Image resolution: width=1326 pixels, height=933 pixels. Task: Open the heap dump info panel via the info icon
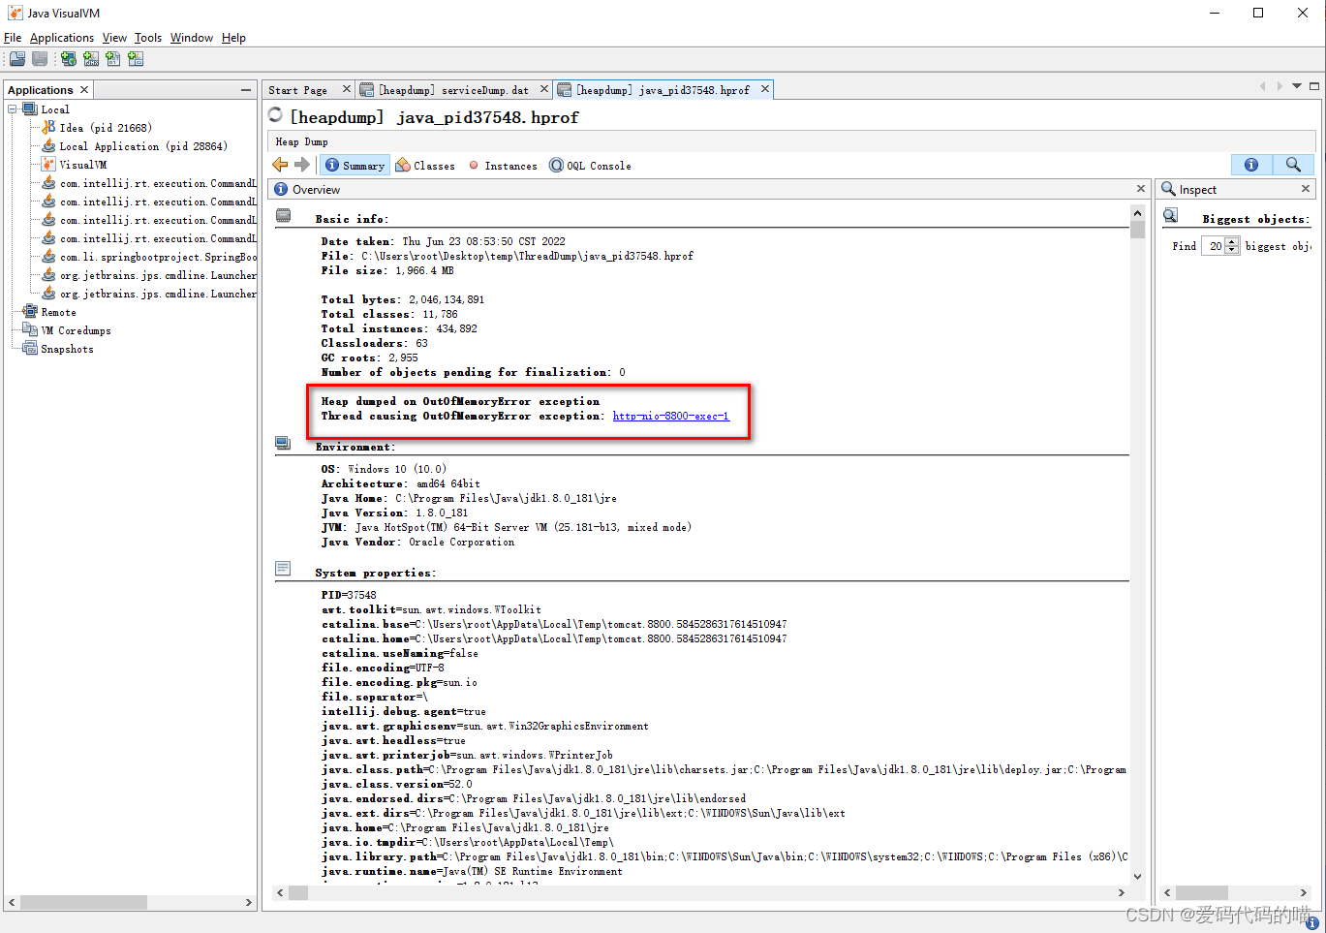pyautogui.click(x=1249, y=165)
